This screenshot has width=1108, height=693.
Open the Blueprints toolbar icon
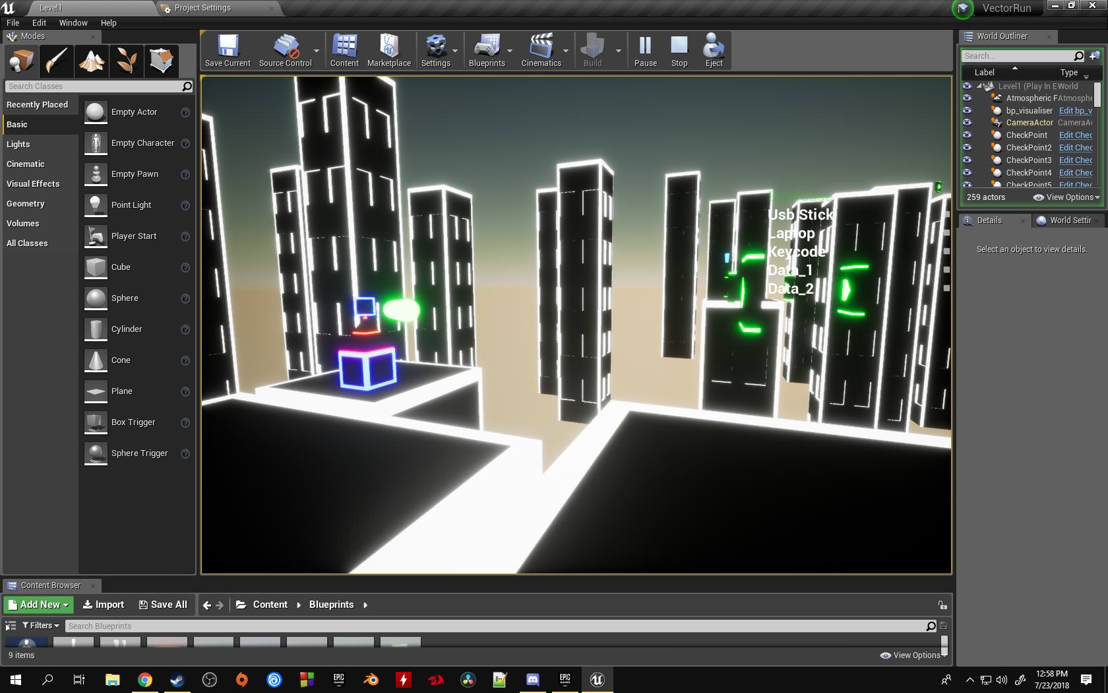point(487,51)
